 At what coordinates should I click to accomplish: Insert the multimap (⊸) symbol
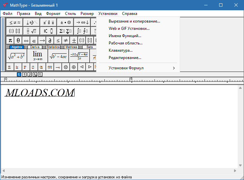58,67
